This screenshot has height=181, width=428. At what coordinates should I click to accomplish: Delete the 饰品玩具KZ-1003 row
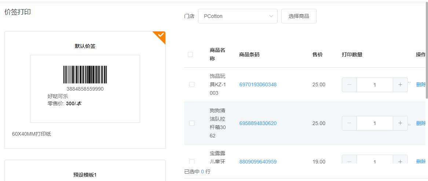point(421,84)
